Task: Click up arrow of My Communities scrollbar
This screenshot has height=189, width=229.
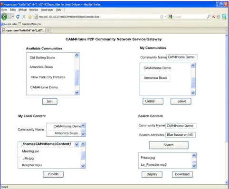Action: point(193,66)
